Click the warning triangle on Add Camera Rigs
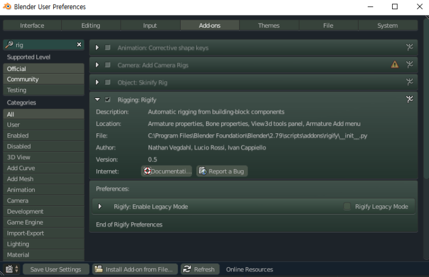The image size is (429, 277). pyautogui.click(x=394, y=65)
